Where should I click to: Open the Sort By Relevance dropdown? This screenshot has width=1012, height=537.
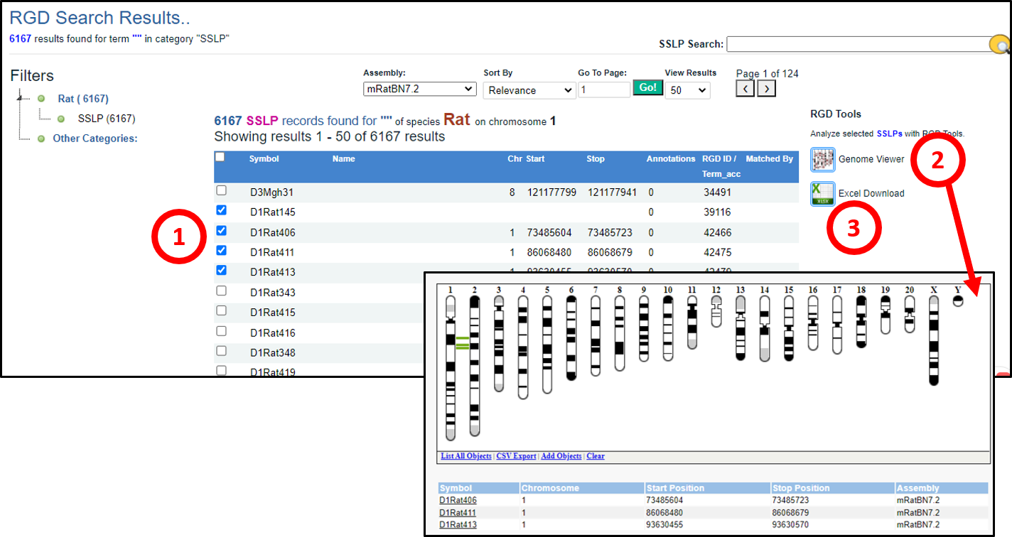(x=529, y=90)
